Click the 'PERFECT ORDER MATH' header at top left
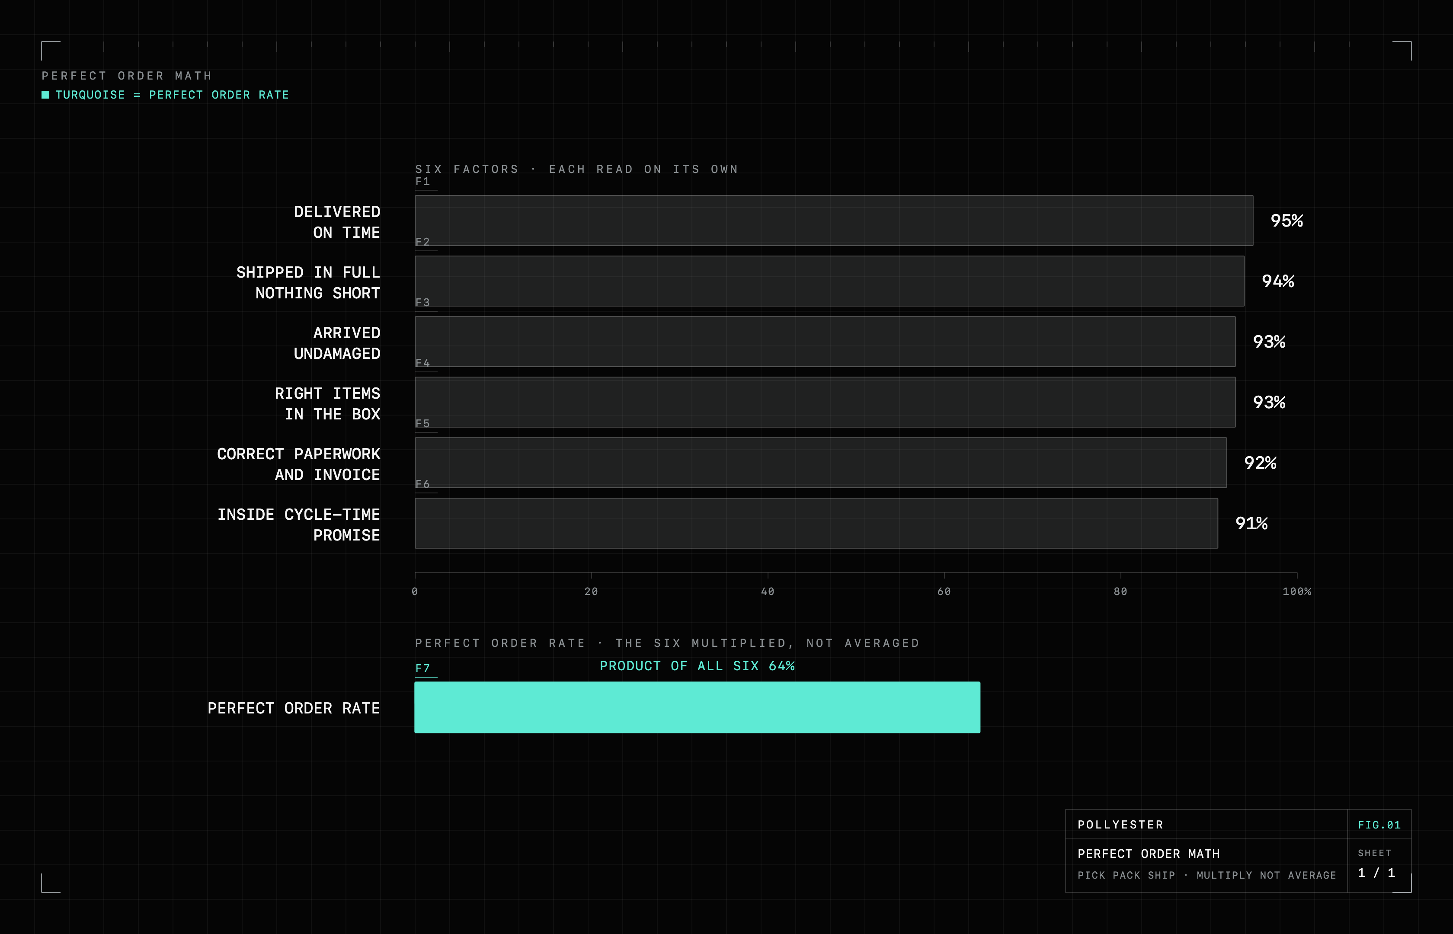 click(127, 76)
